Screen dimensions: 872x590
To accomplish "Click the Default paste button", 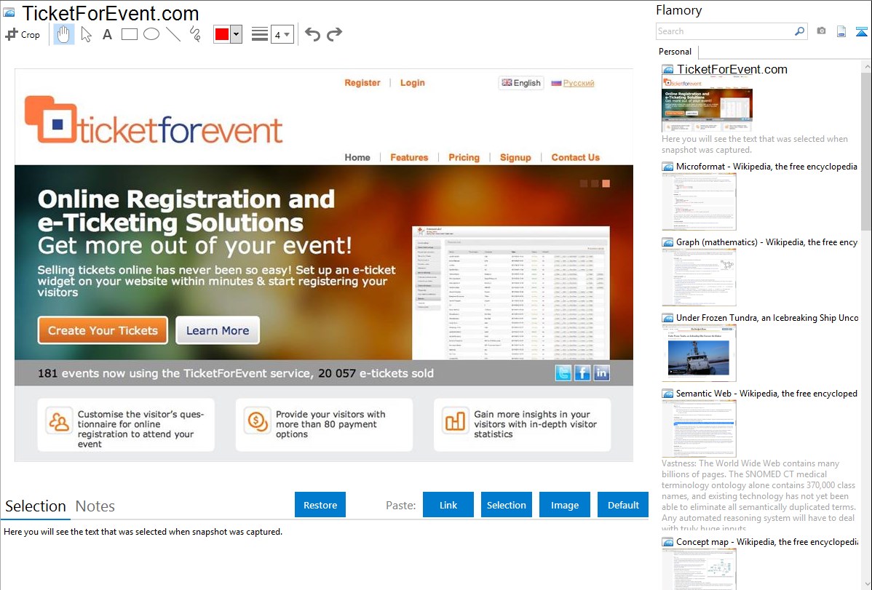I will click(623, 505).
